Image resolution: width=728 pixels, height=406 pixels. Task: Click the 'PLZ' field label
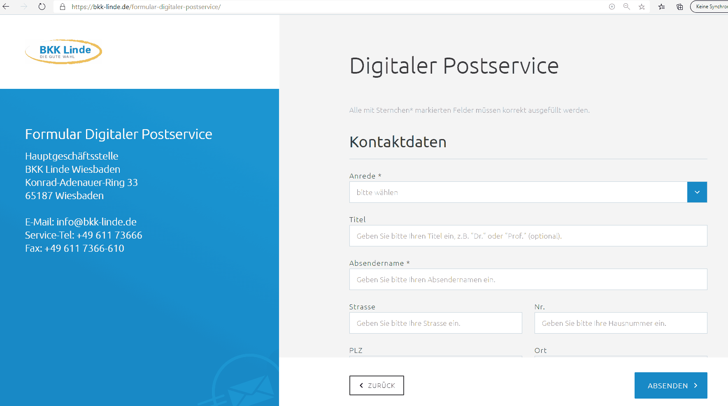tap(356, 350)
